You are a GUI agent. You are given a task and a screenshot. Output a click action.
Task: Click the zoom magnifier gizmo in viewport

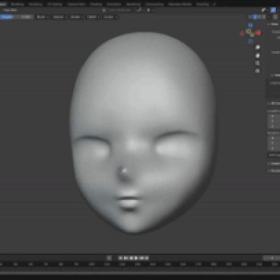pos(257,47)
